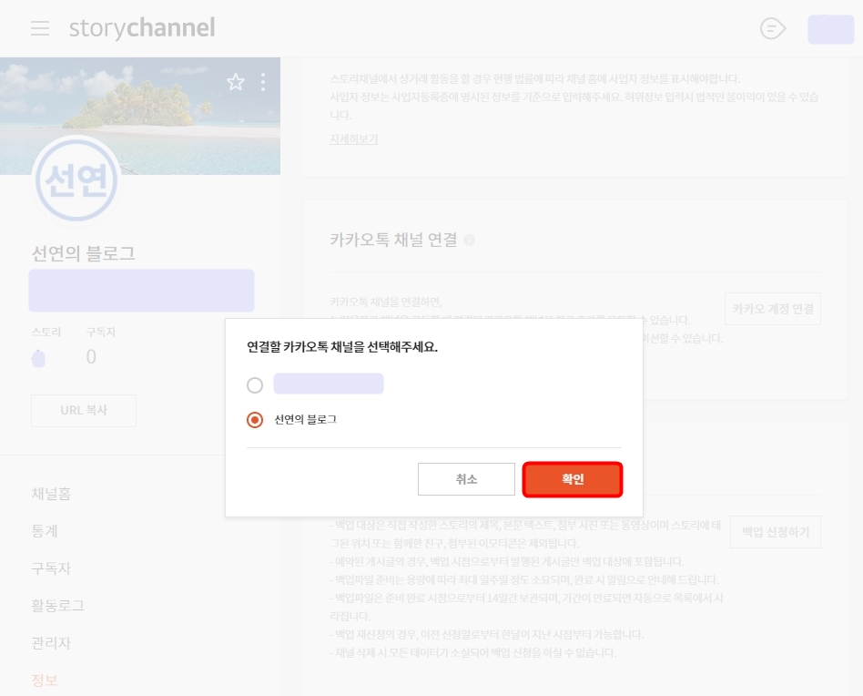Expand 자세히보기 details link

(x=354, y=138)
